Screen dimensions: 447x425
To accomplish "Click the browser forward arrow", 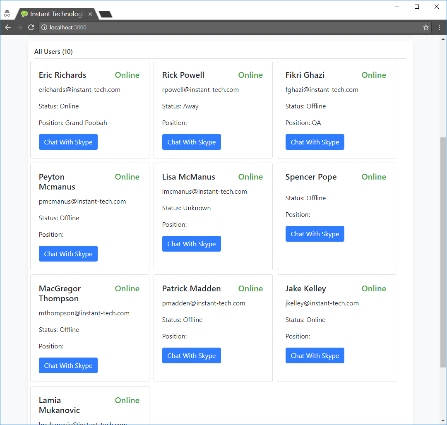I will pyautogui.click(x=19, y=27).
